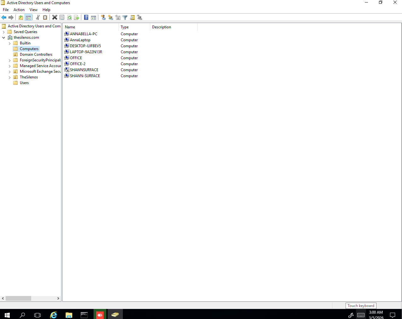
Task: Select the DESKTOP-UJFBEV5 computer
Action: [x=85, y=46]
